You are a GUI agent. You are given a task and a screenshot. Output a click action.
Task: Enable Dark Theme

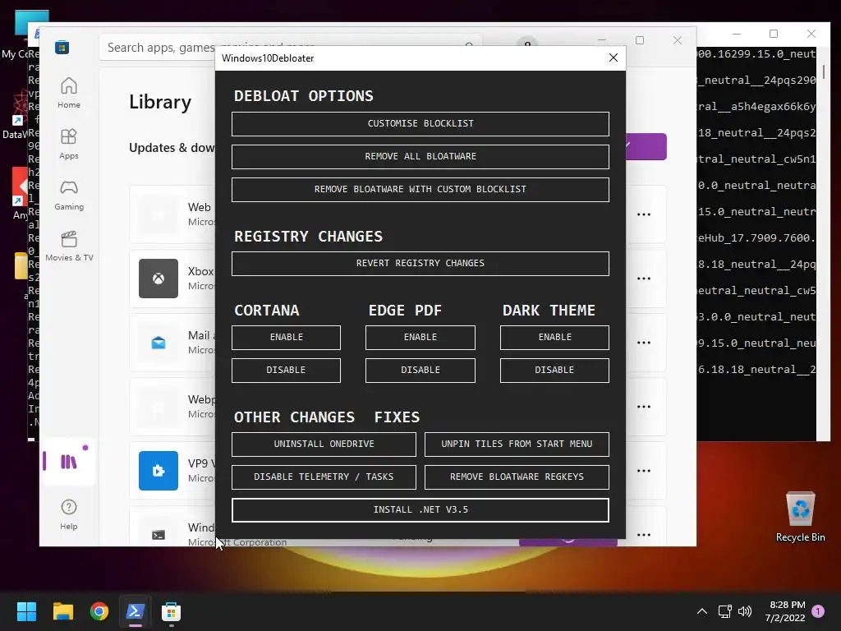pos(554,337)
